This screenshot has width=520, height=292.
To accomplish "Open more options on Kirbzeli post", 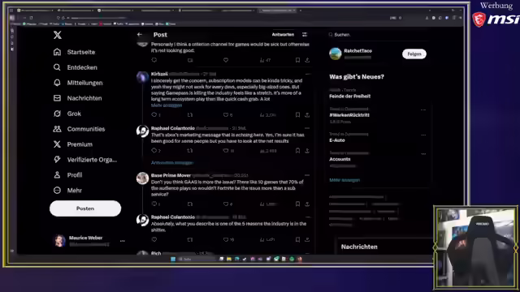I will [307, 74].
